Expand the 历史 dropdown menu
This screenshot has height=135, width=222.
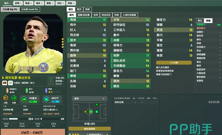click(x=71, y=3)
